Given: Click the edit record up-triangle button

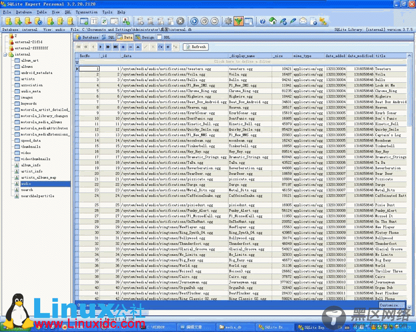Looking at the screenshot, I should point(138,47).
